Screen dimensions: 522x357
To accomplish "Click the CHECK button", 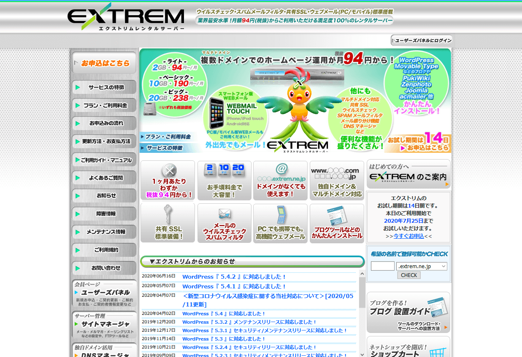I will coord(408,275).
